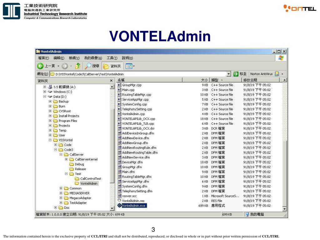Expand the MEDIASERVER folder node
Image resolution: width=320 pixels, height=240 pixels.
pos(61,193)
